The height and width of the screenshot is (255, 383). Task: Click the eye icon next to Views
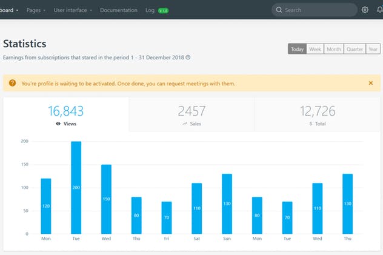pos(58,124)
